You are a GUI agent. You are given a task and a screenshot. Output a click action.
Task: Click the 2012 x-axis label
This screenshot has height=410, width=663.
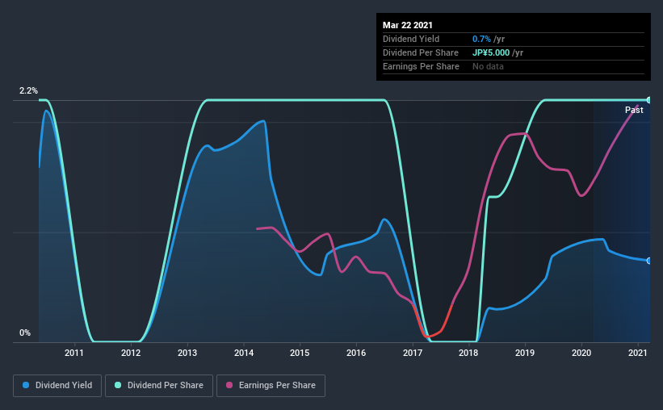coord(131,353)
